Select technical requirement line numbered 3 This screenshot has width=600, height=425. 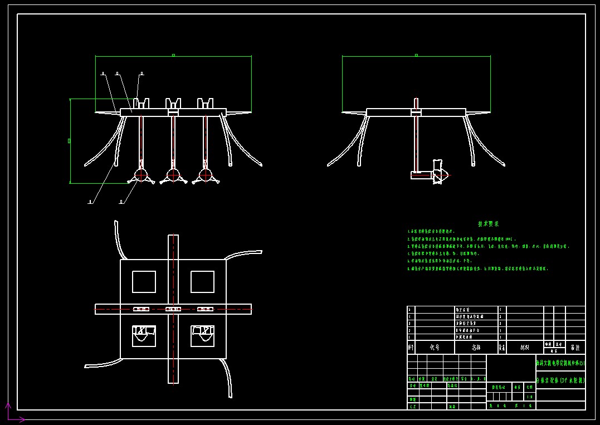[489, 246]
